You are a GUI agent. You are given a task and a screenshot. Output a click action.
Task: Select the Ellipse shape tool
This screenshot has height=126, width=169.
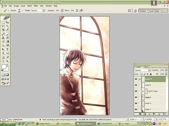(x=7, y=53)
